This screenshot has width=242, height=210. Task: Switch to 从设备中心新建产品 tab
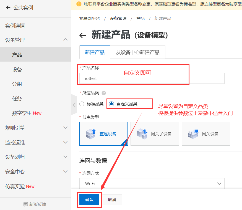pos(137,52)
